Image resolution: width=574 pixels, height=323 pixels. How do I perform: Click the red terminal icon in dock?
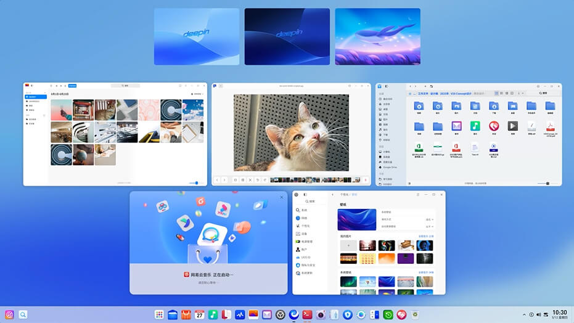pos(307,314)
